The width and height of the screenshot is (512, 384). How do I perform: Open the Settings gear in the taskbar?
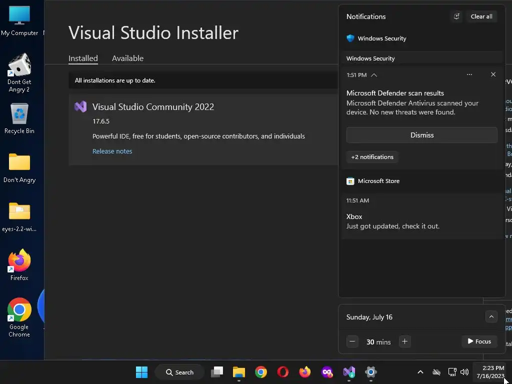(x=371, y=372)
